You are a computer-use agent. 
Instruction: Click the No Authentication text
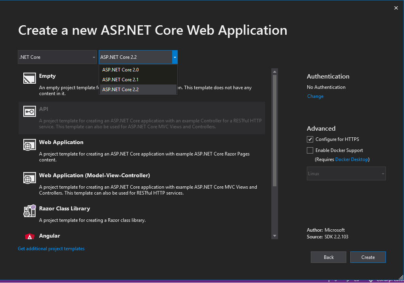pyautogui.click(x=326, y=87)
